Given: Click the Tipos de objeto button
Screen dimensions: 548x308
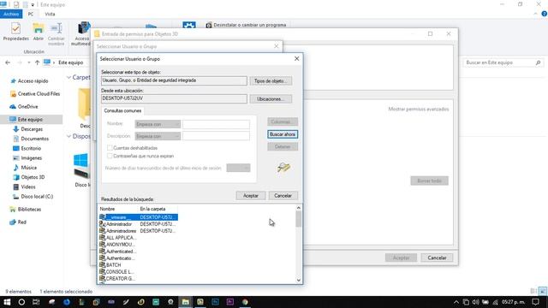Looking at the screenshot, I should coord(271,81).
